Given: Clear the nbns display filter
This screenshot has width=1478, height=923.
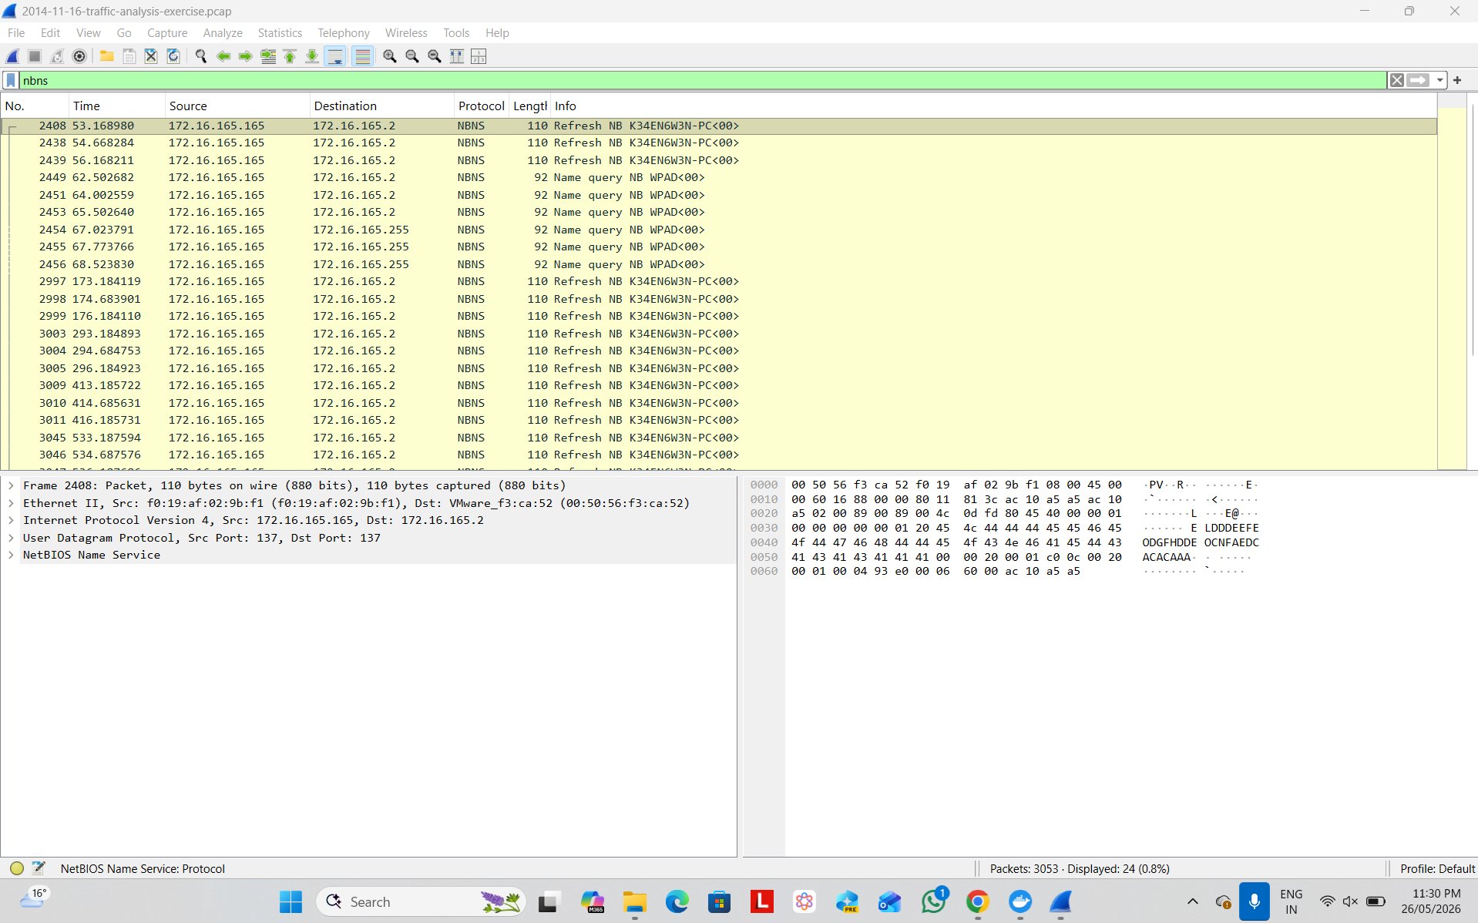Looking at the screenshot, I should [1396, 80].
